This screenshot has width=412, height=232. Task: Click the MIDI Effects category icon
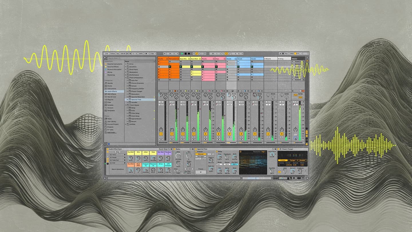(106, 95)
